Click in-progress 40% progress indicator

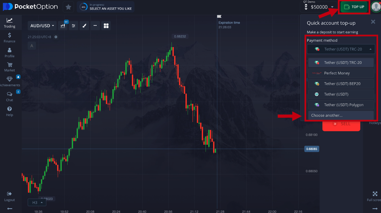pyautogui.click(x=83, y=7)
